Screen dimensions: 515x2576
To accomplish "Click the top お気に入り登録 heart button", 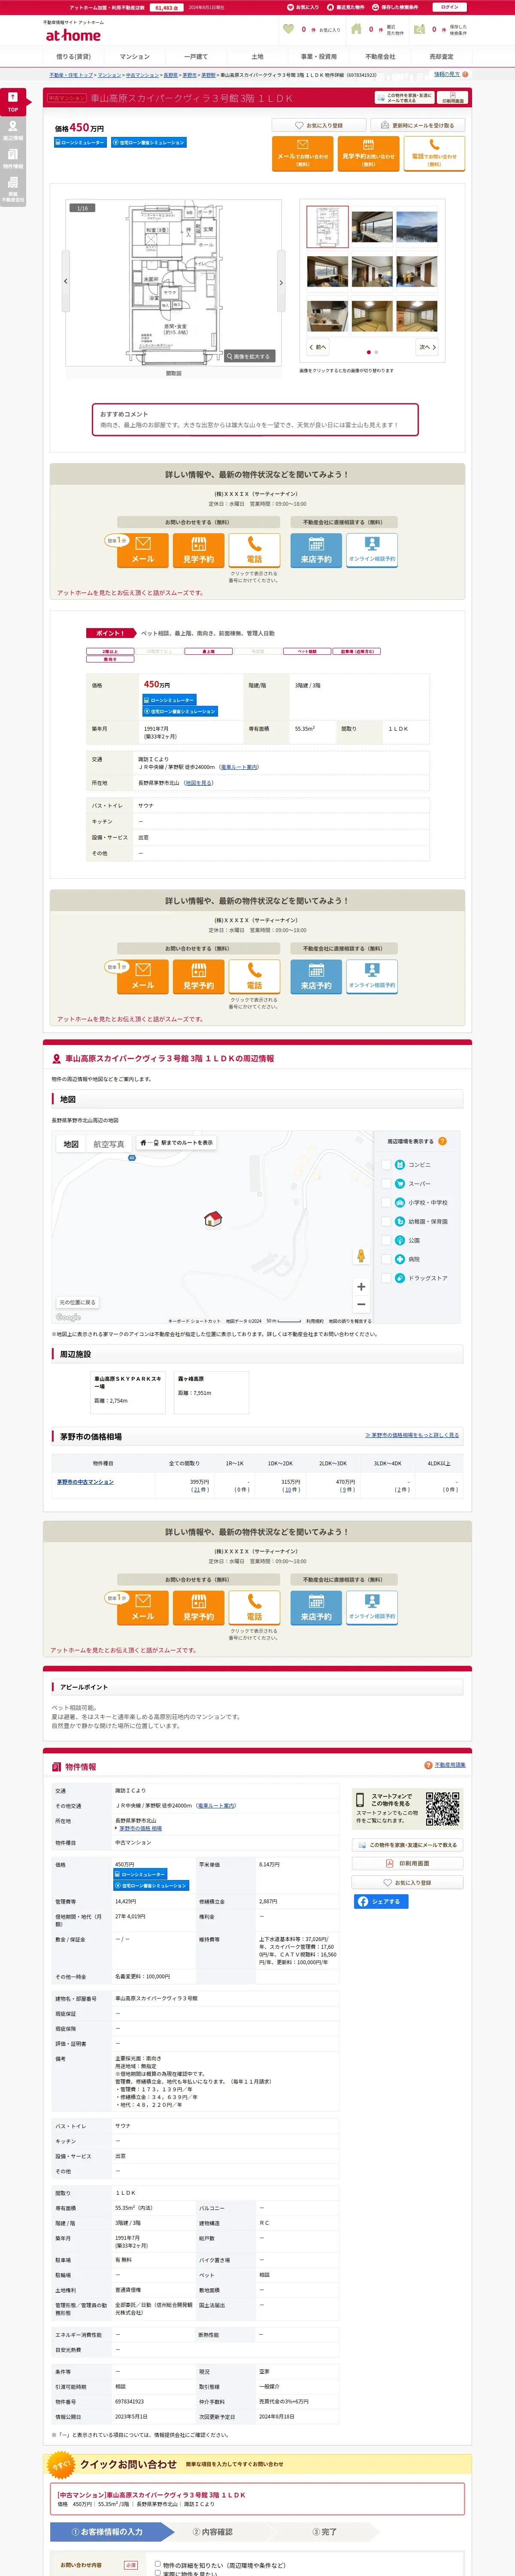I will pyautogui.click(x=318, y=126).
